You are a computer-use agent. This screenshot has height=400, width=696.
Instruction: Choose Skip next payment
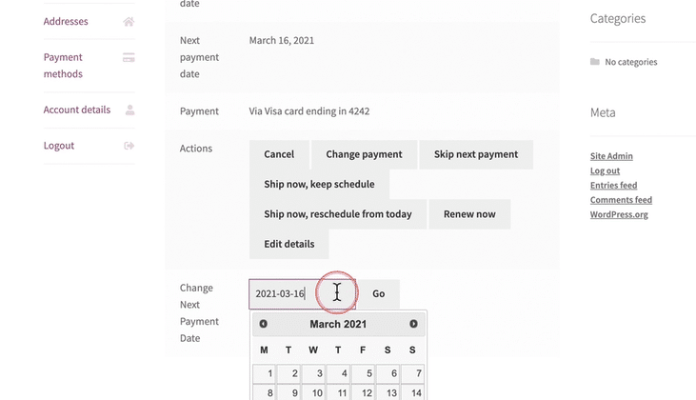tap(475, 154)
